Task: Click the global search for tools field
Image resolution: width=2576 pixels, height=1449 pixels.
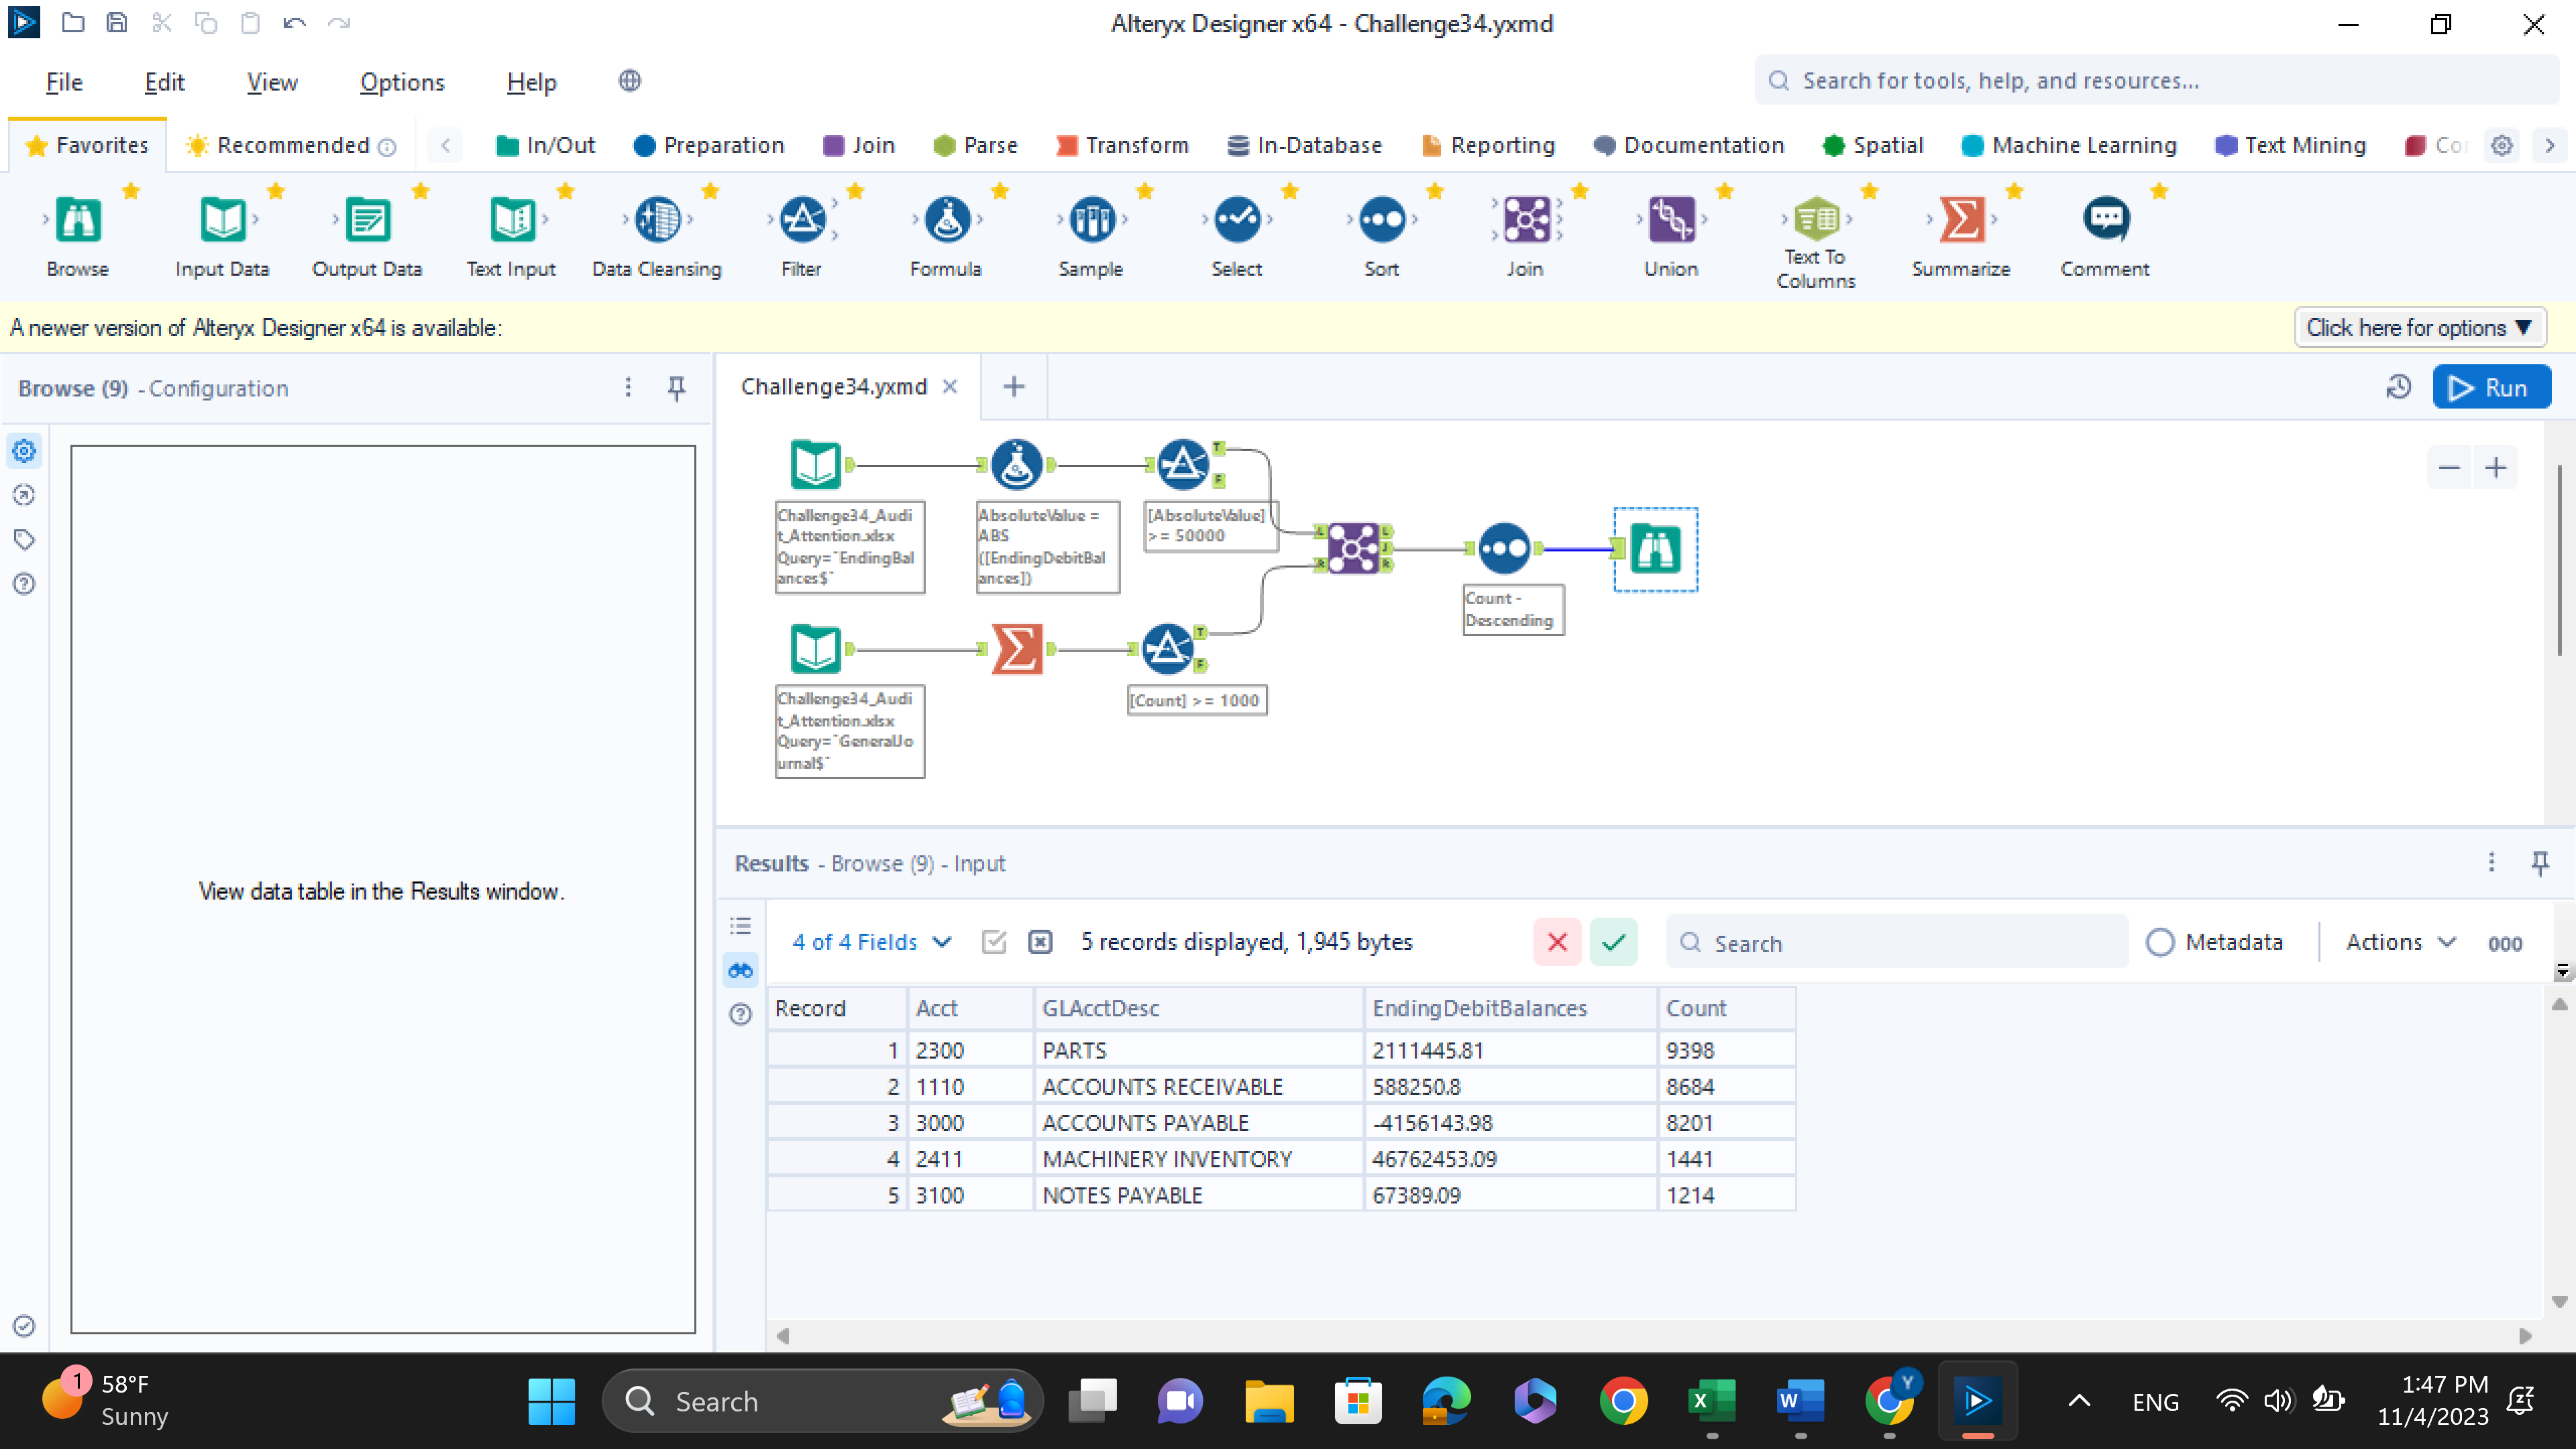Action: (x=2156, y=81)
